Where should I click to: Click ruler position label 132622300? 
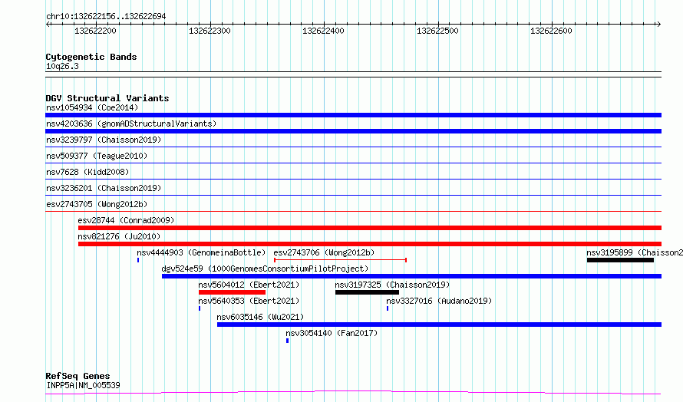point(210,31)
